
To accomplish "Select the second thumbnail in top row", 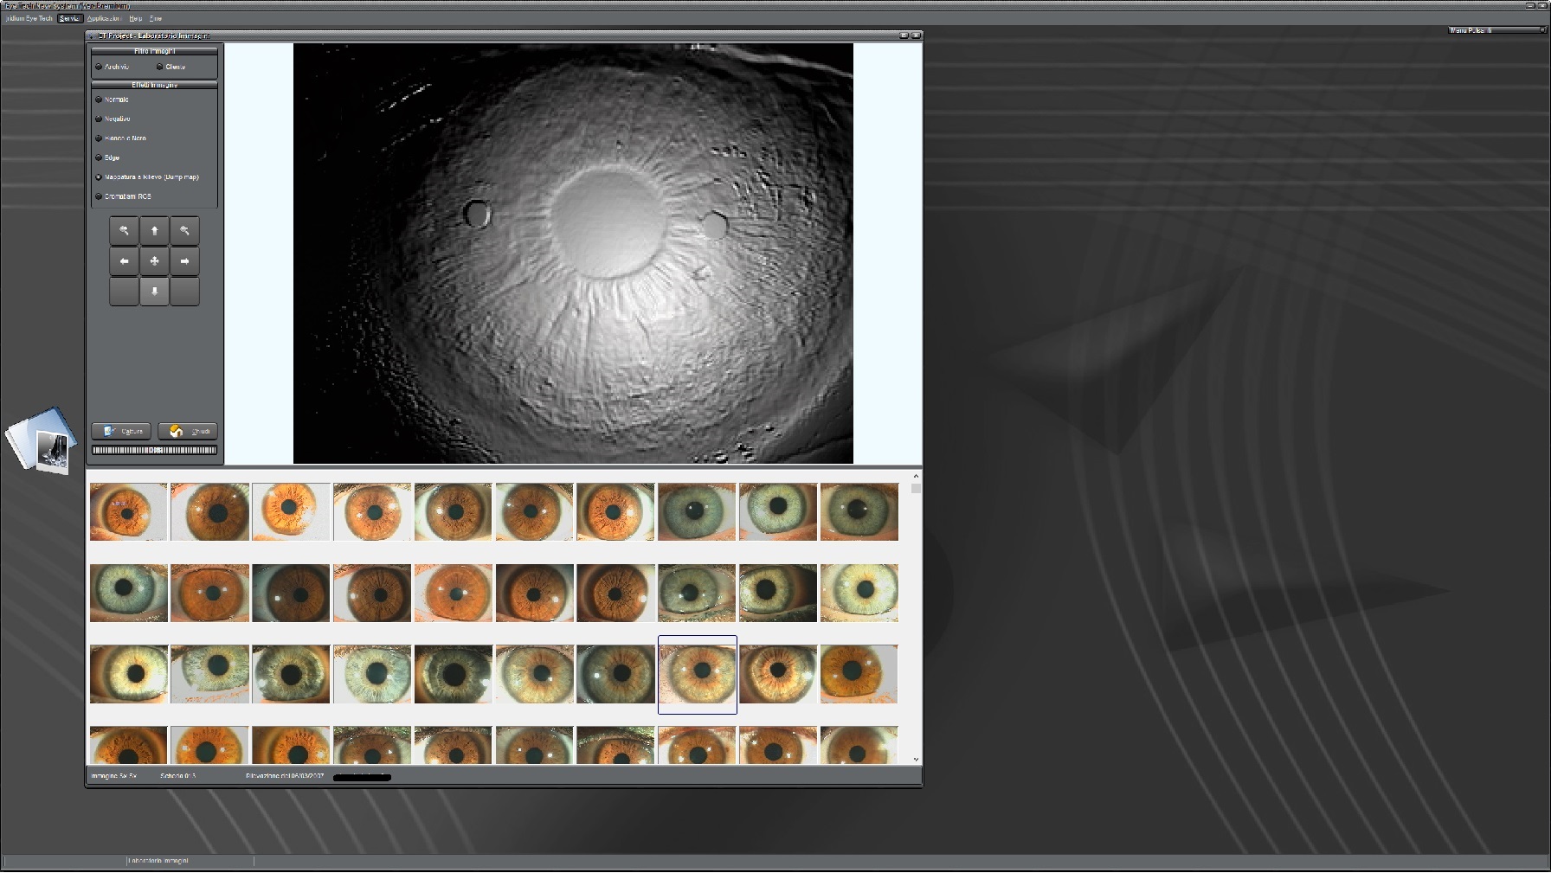I will click(x=210, y=512).
